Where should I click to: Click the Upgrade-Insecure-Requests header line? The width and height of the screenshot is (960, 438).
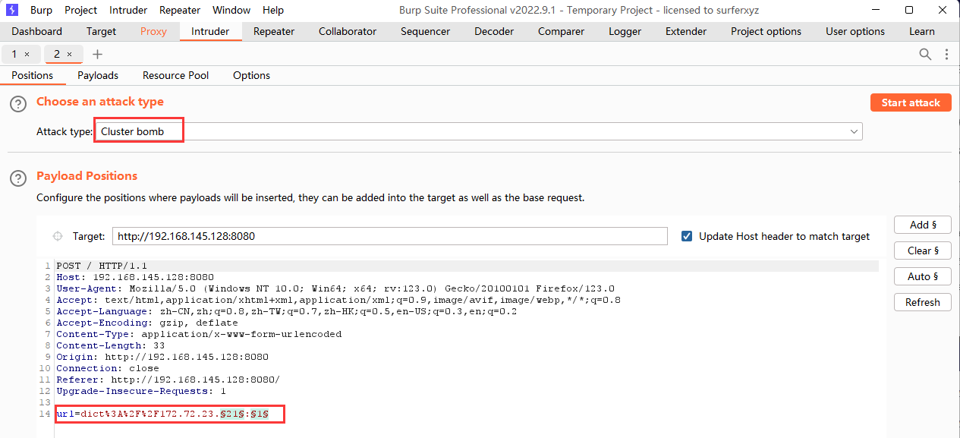[x=141, y=391]
